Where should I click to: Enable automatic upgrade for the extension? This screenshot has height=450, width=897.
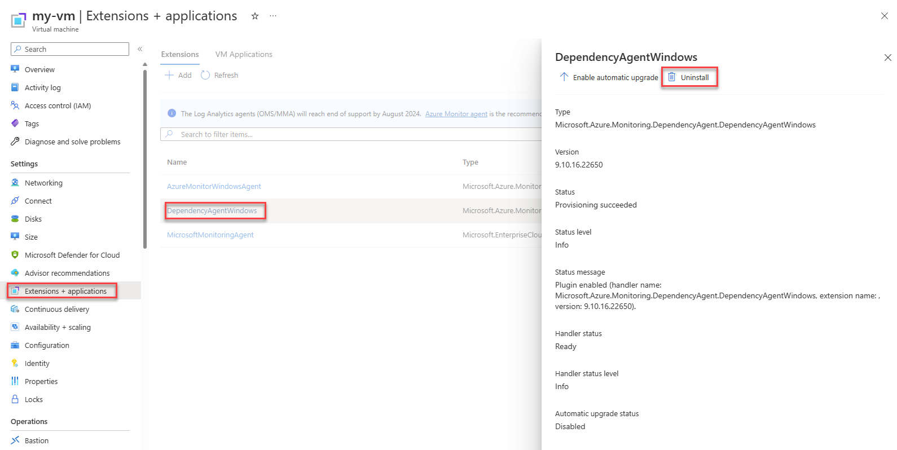point(609,77)
